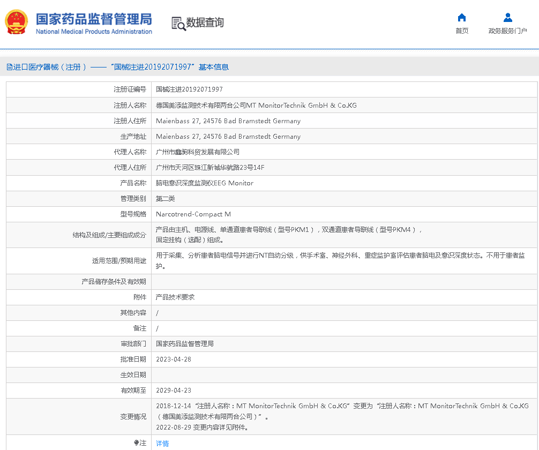
Task: Click the government service portal person icon
Action: 507,18
